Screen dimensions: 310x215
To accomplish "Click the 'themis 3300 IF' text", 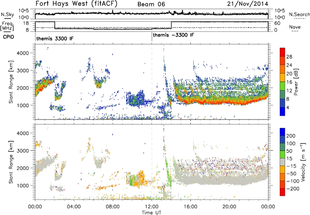I will [x=55, y=38].
